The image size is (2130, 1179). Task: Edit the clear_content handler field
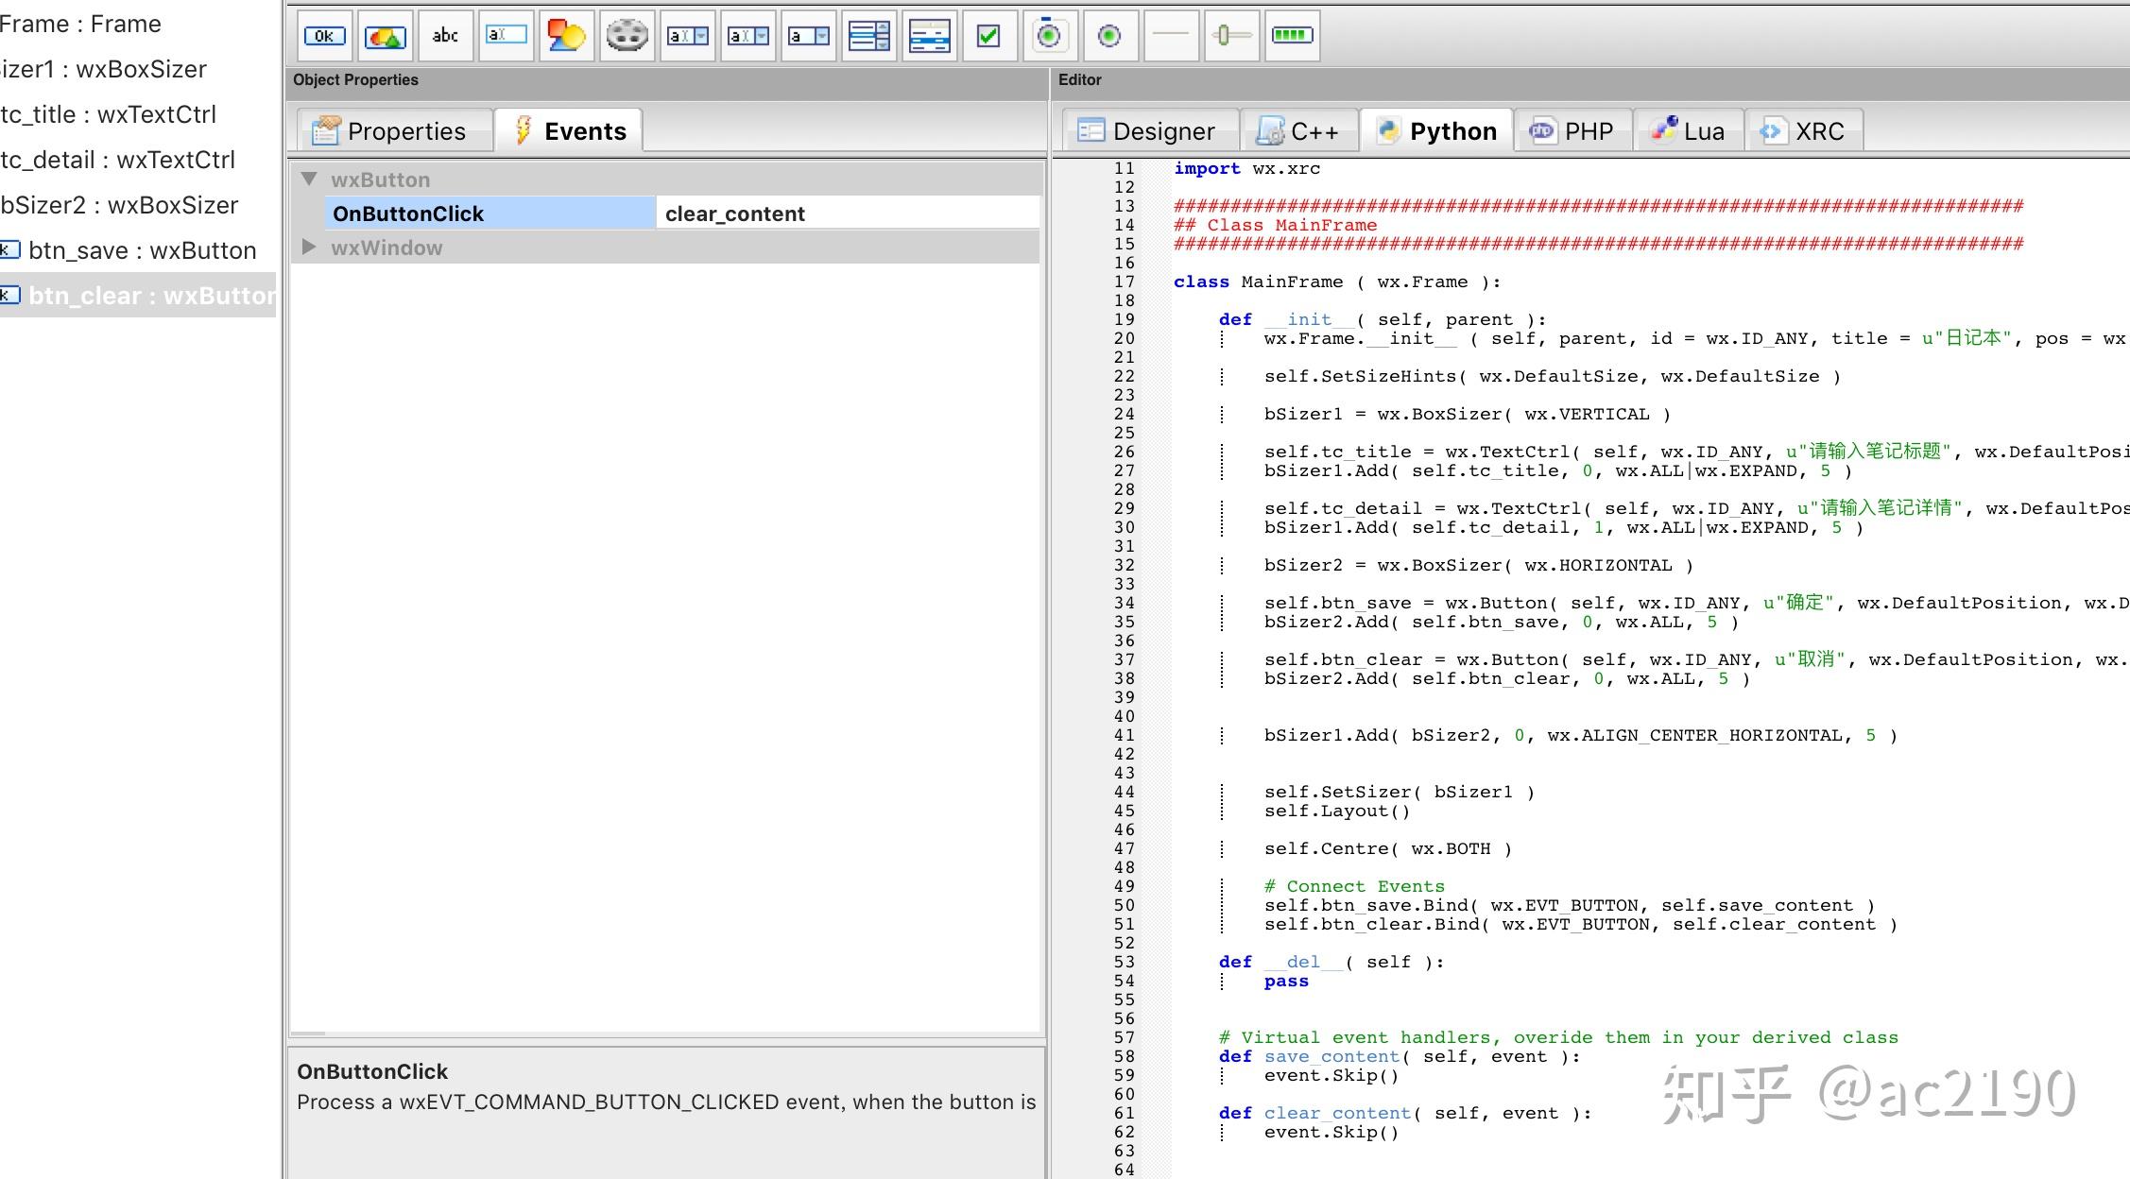point(847,214)
